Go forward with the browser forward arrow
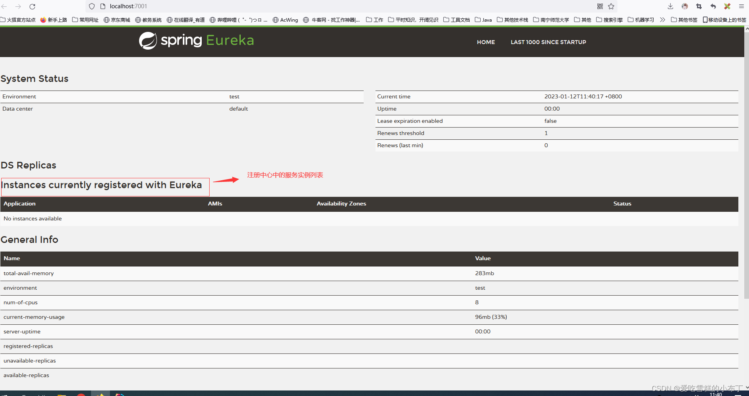Viewport: 749px width, 396px height. click(x=18, y=6)
